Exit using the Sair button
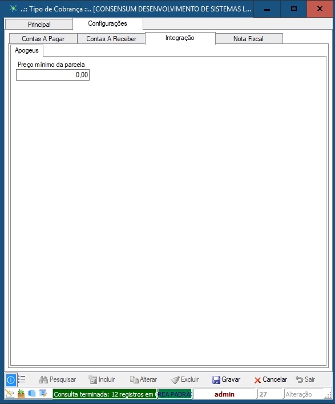 click(305, 379)
